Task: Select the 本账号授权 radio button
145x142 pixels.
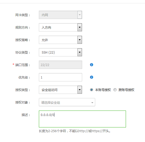Action: click(92, 90)
